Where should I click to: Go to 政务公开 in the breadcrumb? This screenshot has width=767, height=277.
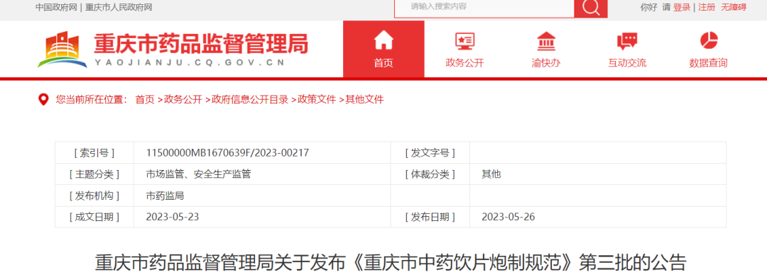coord(183,99)
